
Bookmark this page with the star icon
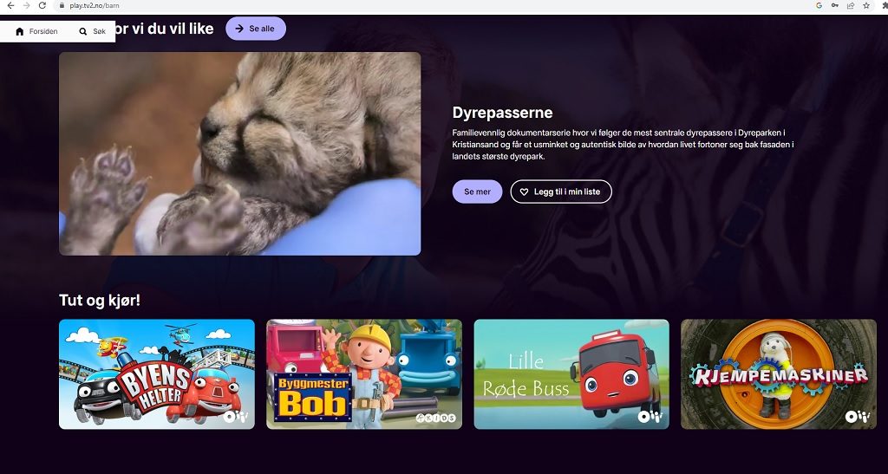click(866, 5)
